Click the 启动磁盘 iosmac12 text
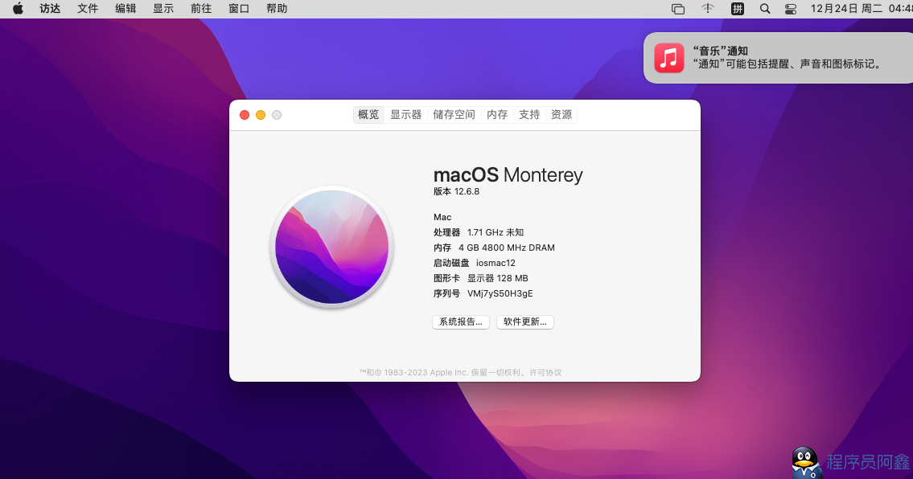Image resolution: width=913 pixels, height=479 pixels. [x=475, y=263]
